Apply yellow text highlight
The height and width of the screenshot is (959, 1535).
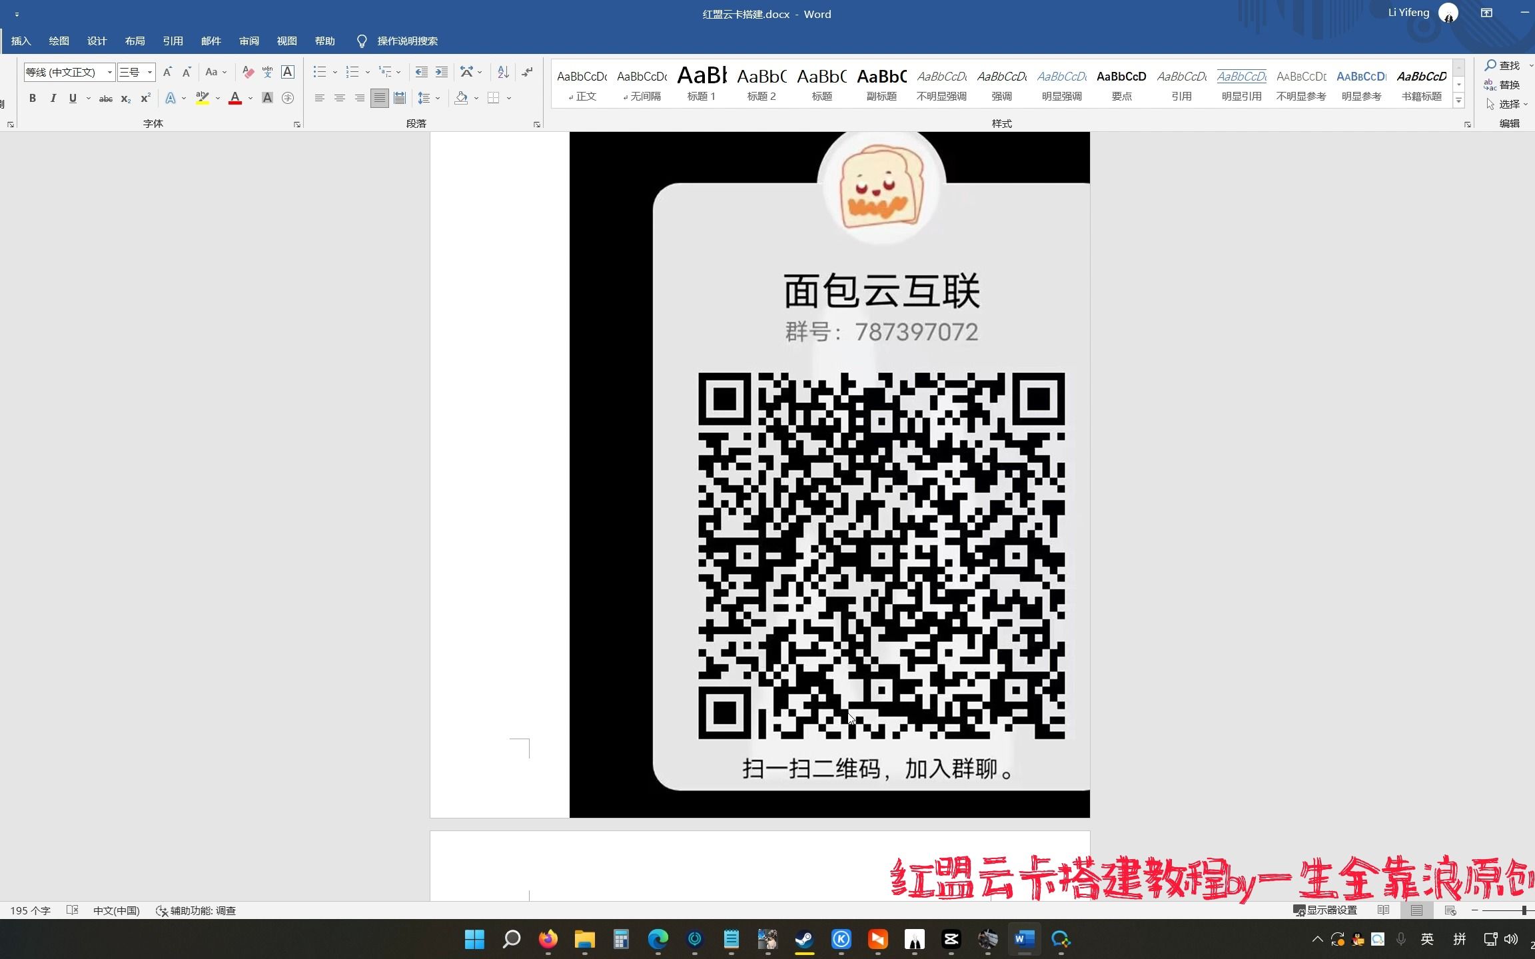[x=203, y=99]
